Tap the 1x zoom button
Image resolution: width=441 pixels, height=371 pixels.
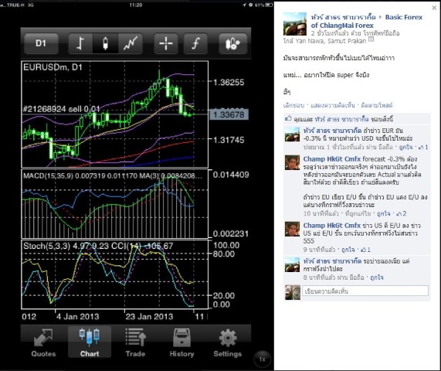coord(262,359)
